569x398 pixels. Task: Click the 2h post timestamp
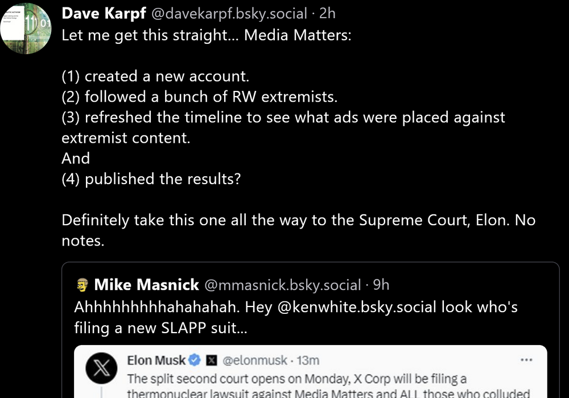327,14
